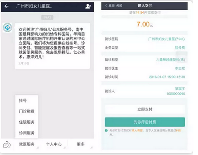Tap the green info icon below the payment buttons
This screenshot has width=198, height=155.
pyautogui.click(x=106, y=130)
